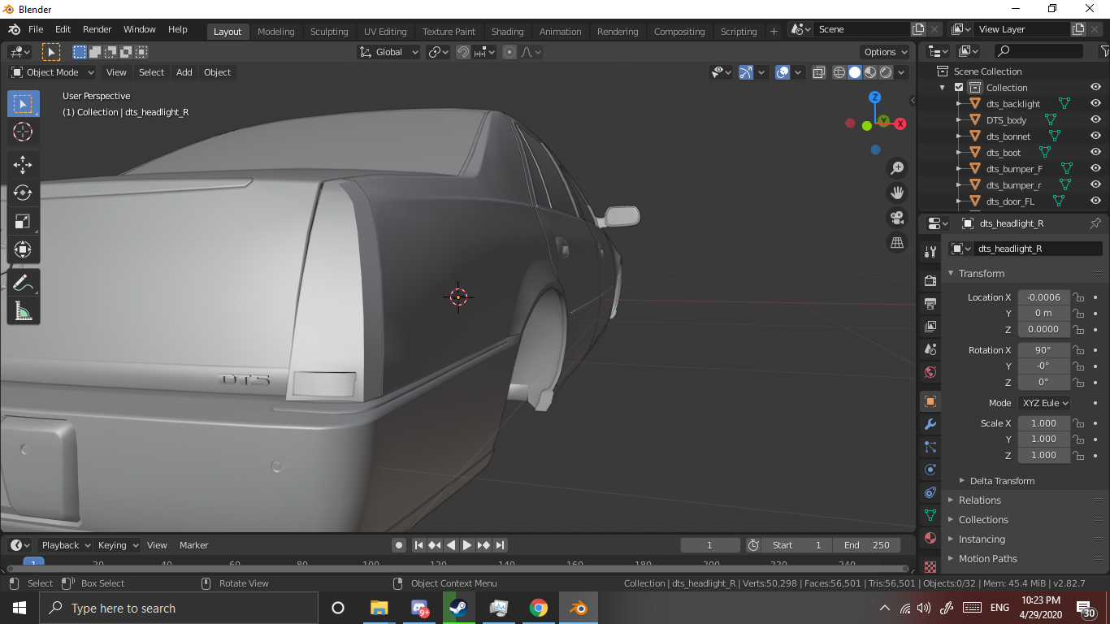Toggle visibility of dts_bonnet
The width and height of the screenshot is (1110, 624).
pyautogui.click(x=1095, y=136)
